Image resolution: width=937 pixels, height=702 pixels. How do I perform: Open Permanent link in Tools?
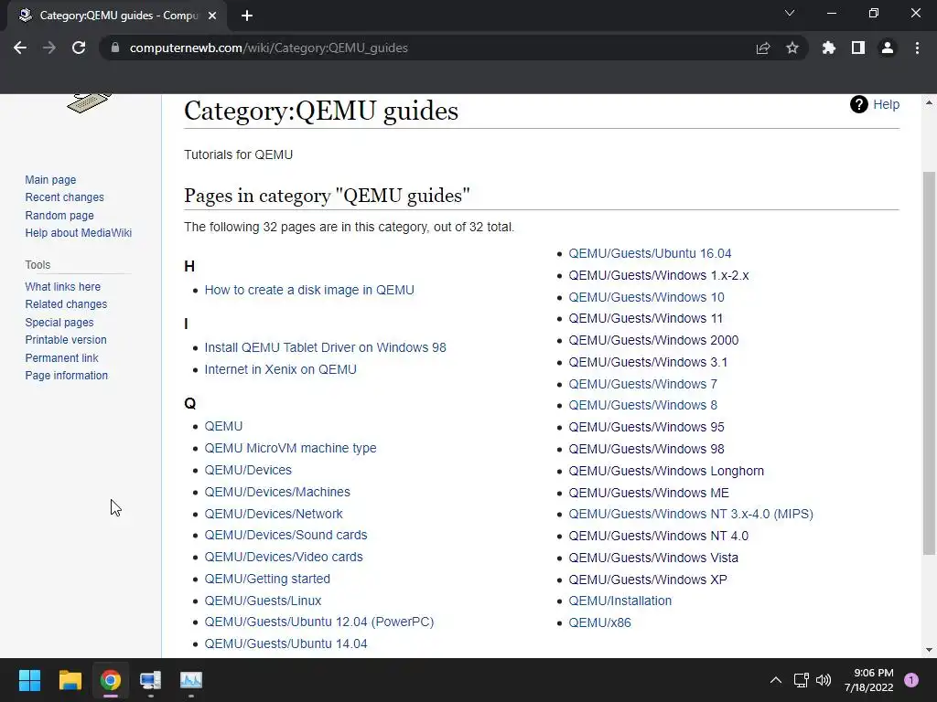61,358
